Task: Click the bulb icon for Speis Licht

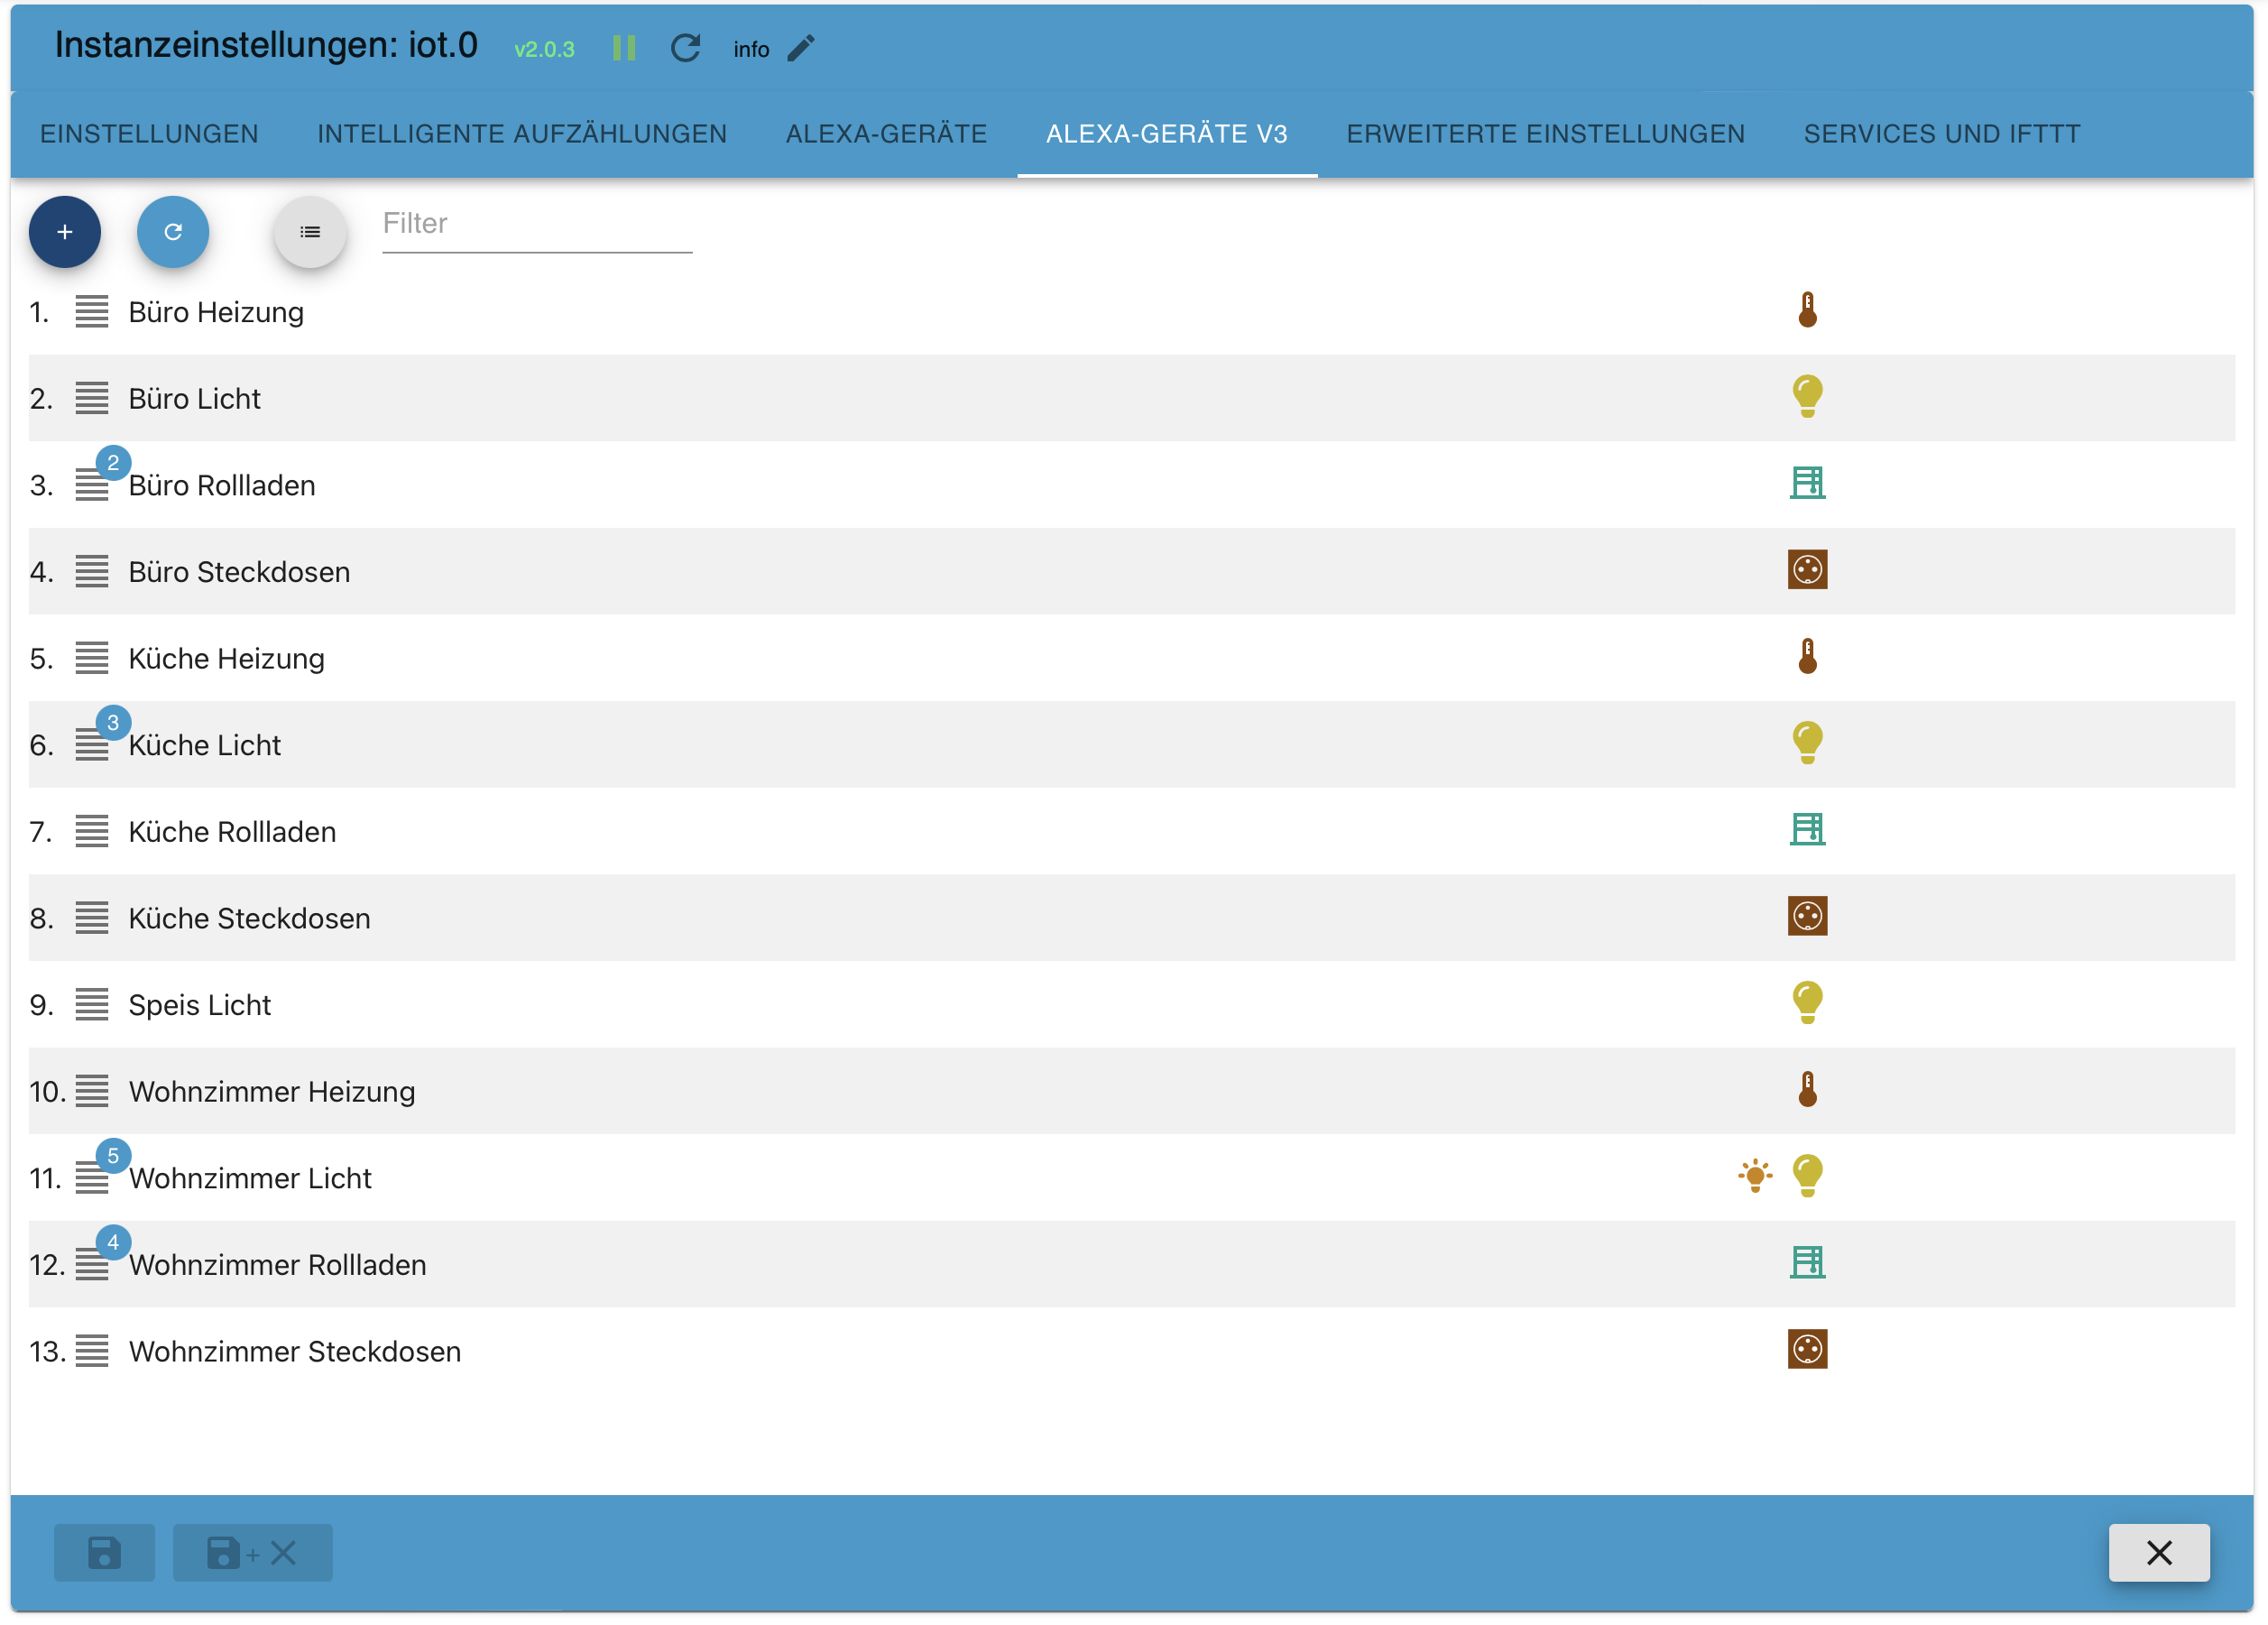Action: pos(1808,1002)
